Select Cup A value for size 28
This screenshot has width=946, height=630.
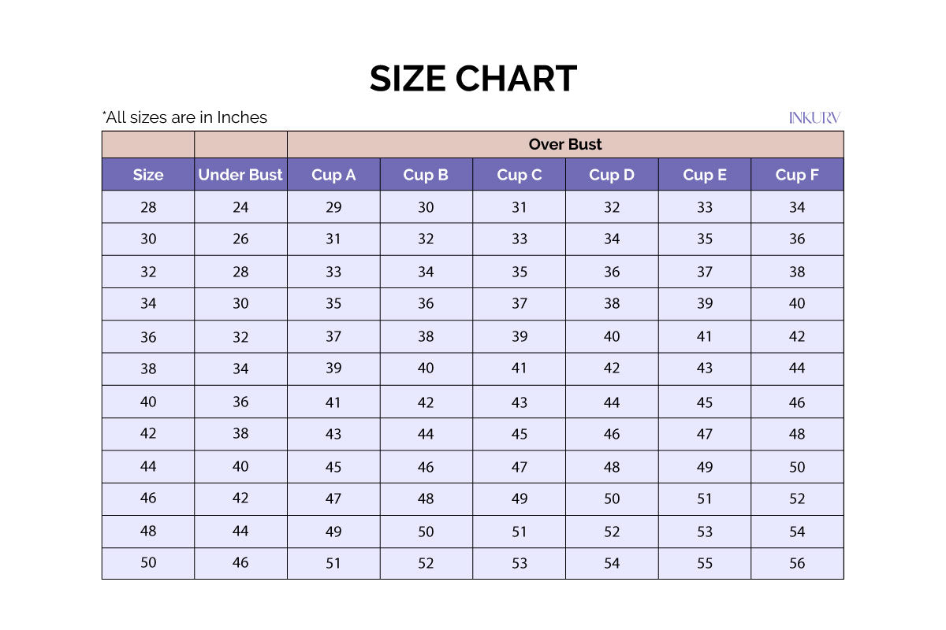pyautogui.click(x=333, y=207)
